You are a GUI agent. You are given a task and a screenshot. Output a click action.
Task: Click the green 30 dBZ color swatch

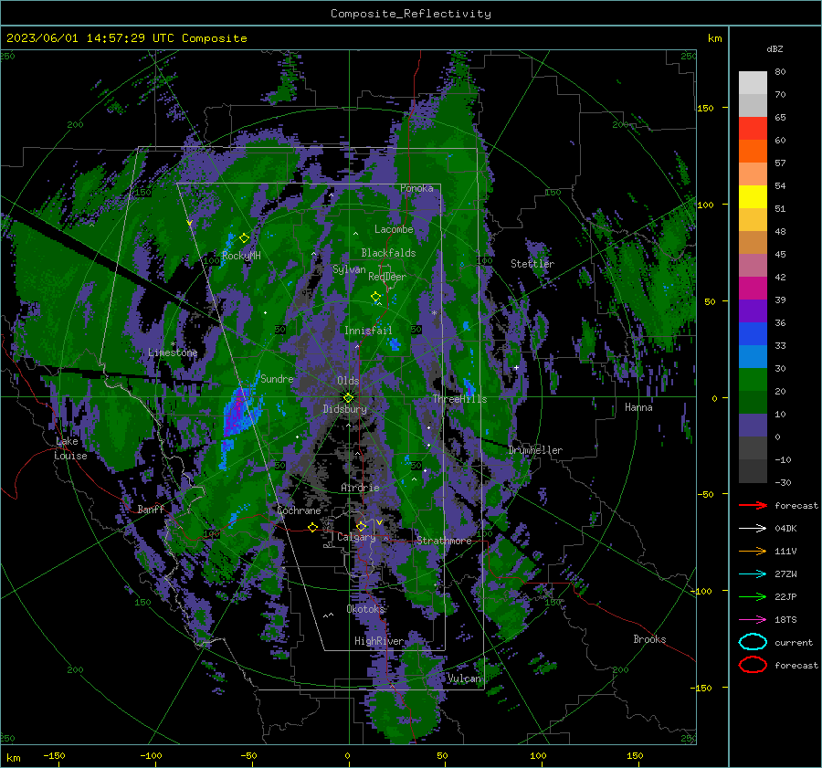pos(753,379)
